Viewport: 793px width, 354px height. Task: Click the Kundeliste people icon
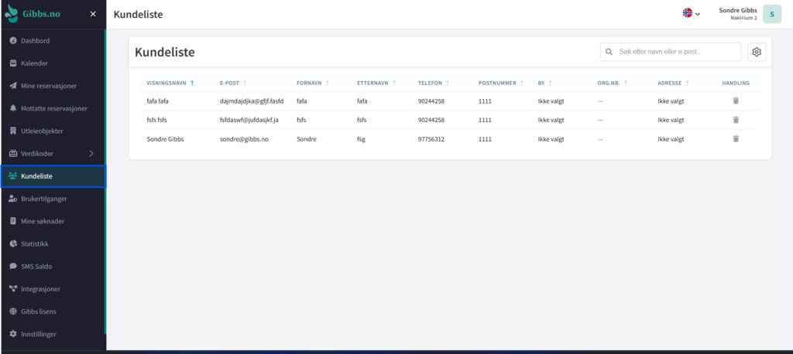pyautogui.click(x=13, y=176)
